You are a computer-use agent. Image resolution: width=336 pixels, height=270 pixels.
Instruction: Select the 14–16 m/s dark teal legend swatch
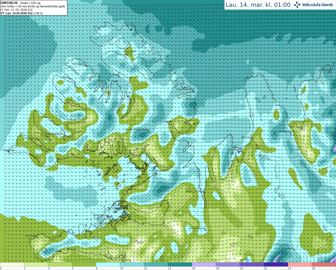(x=180, y=264)
